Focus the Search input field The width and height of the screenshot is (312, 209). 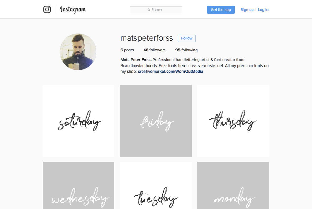(156, 10)
